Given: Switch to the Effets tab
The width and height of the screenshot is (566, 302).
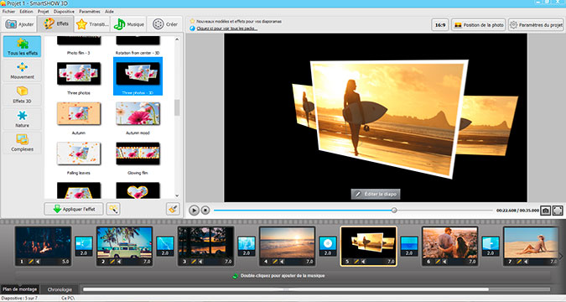Looking at the screenshot, I should pos(56,23).
